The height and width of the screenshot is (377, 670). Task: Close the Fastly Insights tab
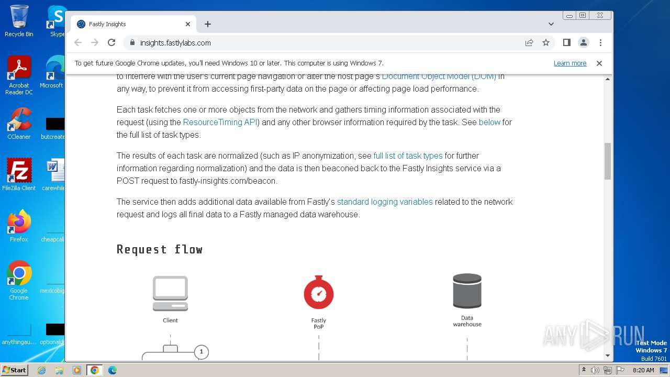[188, 24]
